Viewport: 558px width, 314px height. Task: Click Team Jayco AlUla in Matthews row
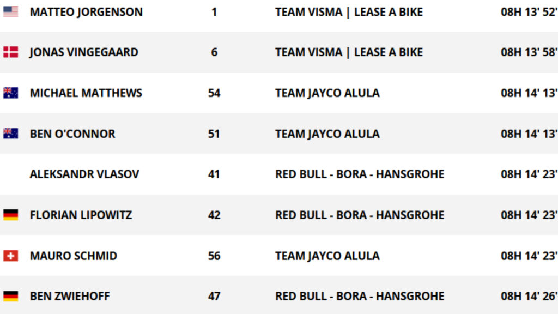327,93
